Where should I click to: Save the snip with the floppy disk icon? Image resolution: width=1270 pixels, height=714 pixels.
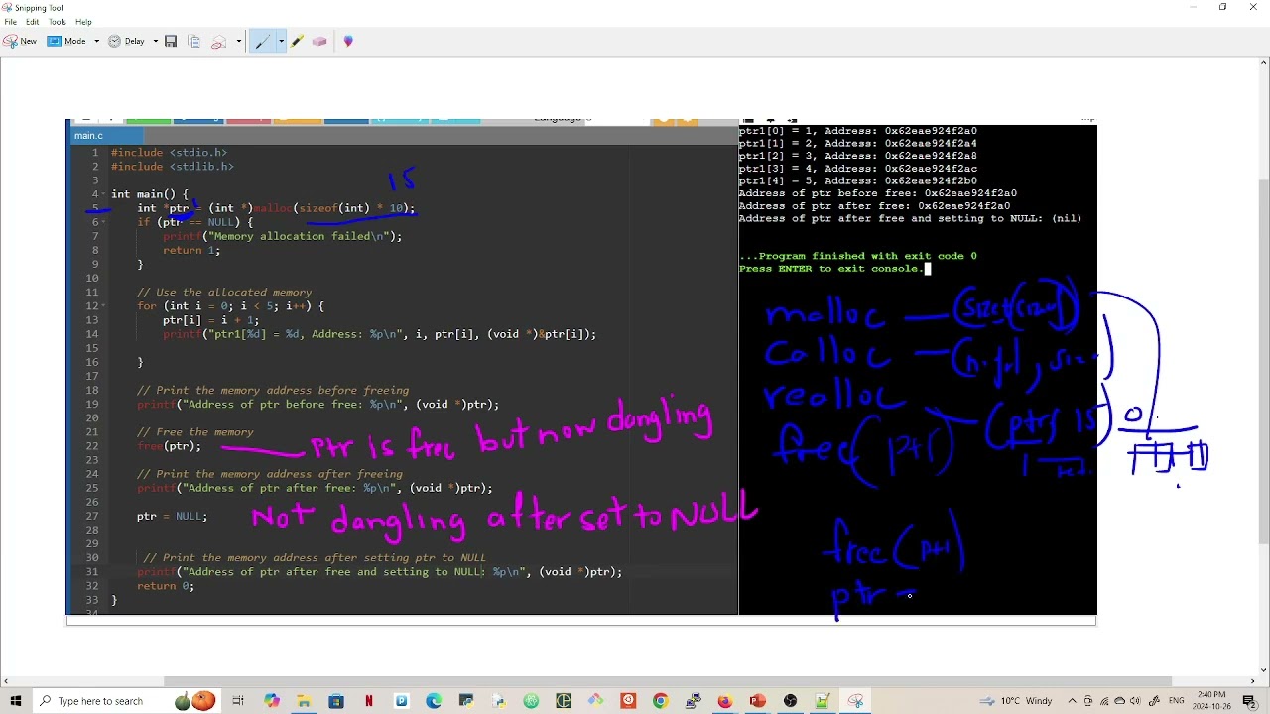click(x=171, y=41)
